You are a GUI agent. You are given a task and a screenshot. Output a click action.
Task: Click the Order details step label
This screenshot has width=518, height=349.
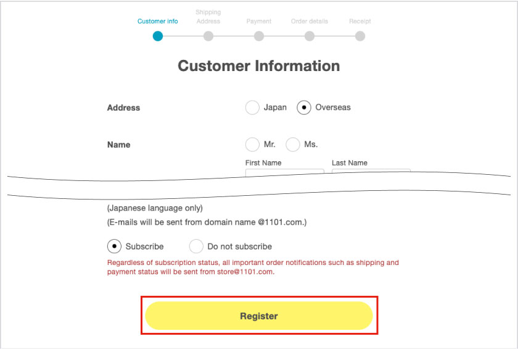coord(310,21)
